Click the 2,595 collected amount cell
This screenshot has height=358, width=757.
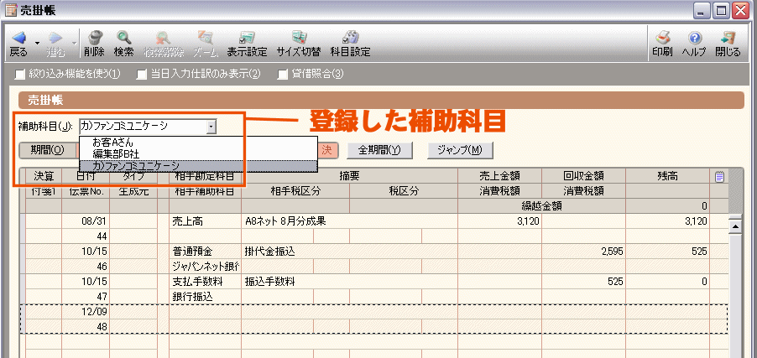[x=583, y=252]
